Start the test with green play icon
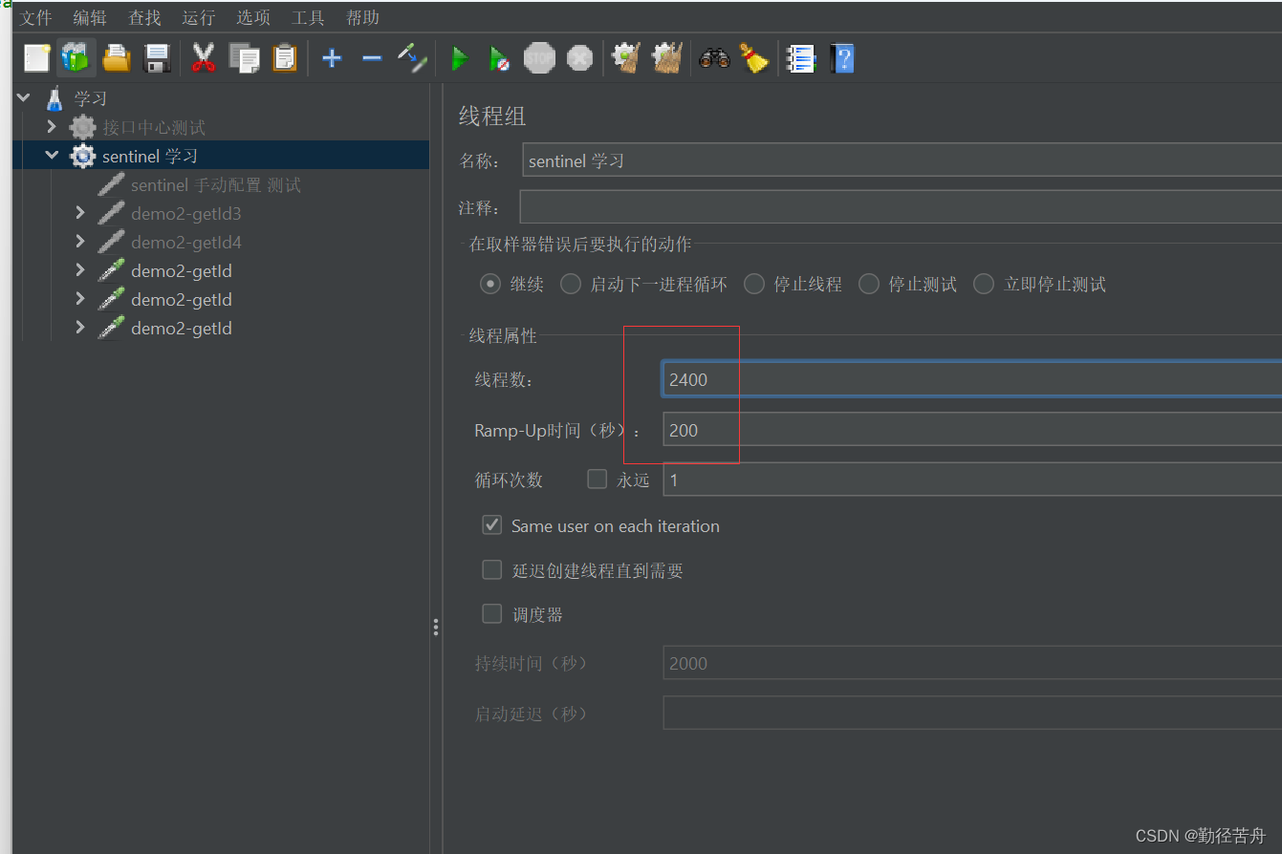Viewport: 1282px width, 854px height. (x=460, y=58)
